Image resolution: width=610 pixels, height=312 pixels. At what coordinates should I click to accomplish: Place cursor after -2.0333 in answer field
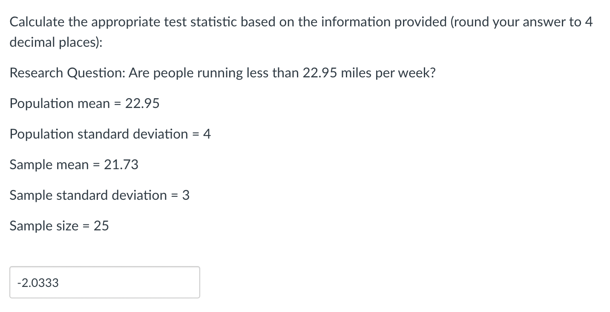[60, 283]
